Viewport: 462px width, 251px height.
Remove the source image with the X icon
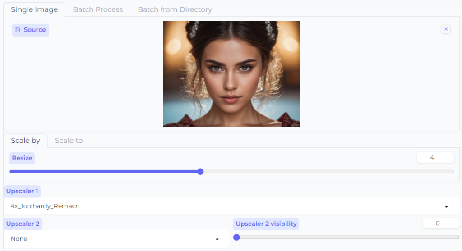tap(446, 29)
